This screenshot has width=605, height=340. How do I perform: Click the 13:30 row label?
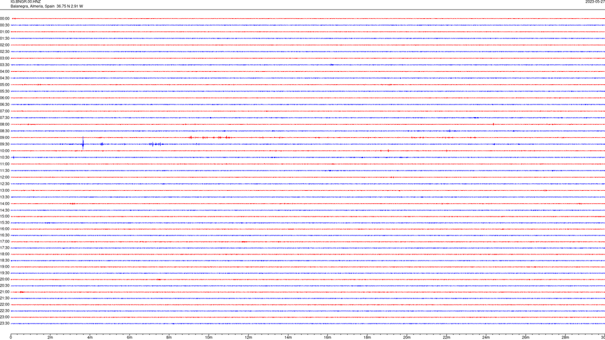(4, 197)
